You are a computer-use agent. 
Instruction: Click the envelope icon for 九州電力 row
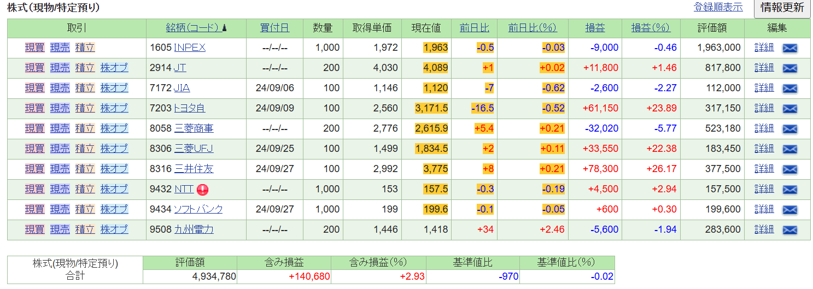click(789, 230)
